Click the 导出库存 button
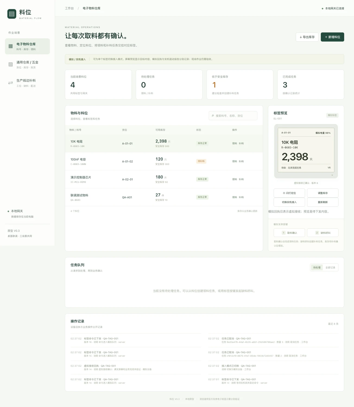354x407 pixels. point(307,37)
